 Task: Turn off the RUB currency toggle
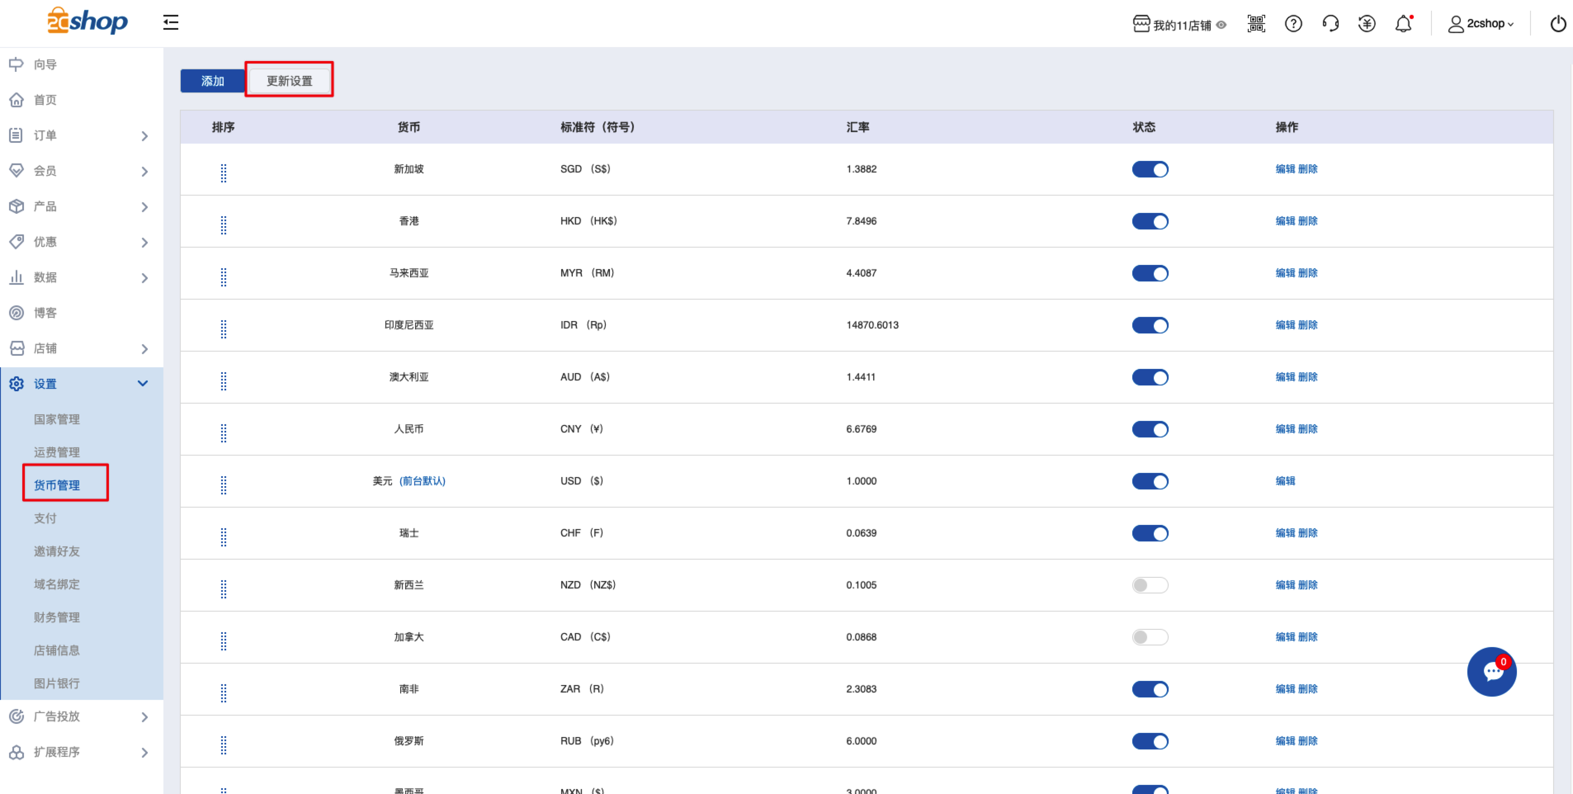coord(1150,741)
